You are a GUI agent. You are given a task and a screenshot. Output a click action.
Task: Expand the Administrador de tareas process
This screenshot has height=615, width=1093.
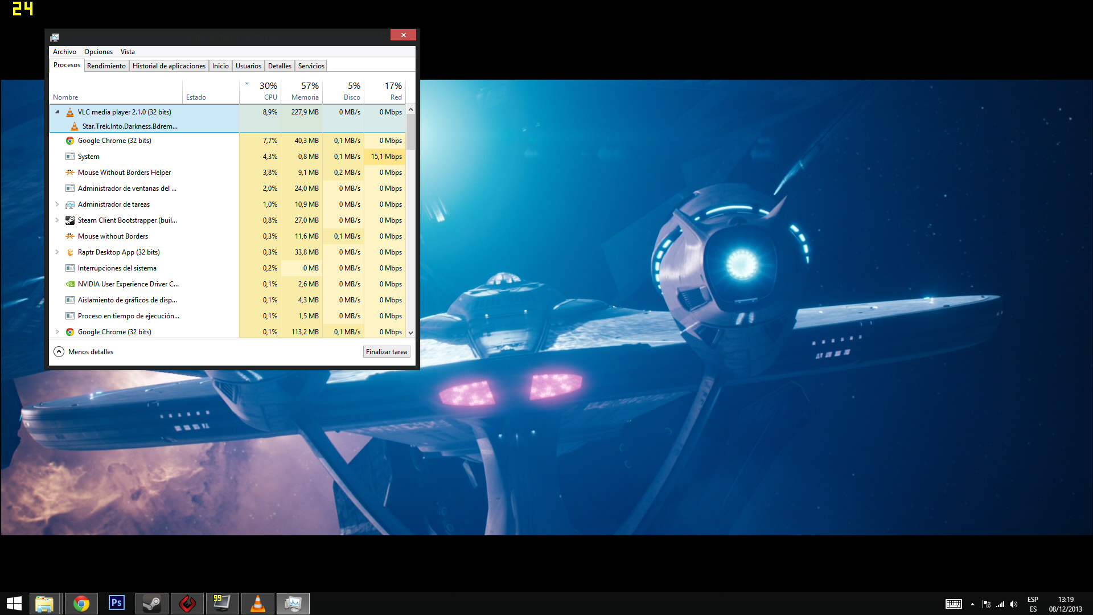(57, 204)
